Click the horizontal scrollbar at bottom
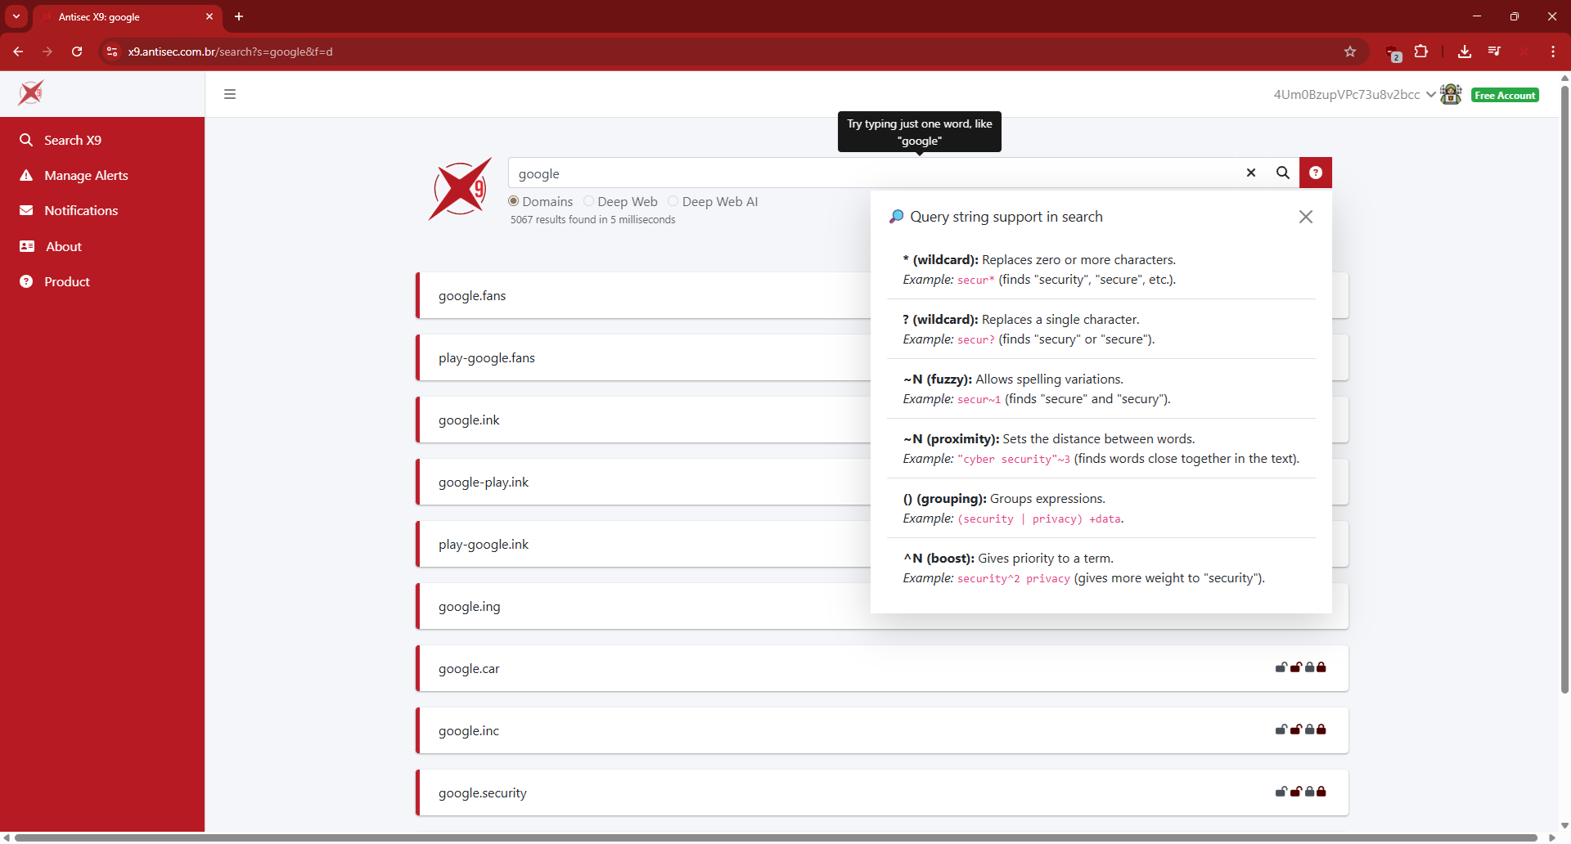The height and width of the screenshot is (844, 1571). point(776,837)
